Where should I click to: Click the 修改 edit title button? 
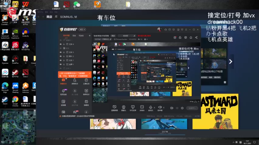pos(113,36)
